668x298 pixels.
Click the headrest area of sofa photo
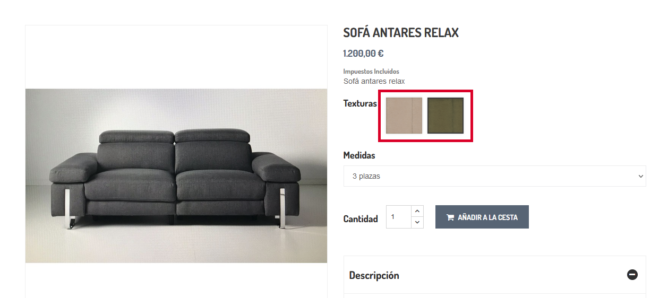pos(174,136)
